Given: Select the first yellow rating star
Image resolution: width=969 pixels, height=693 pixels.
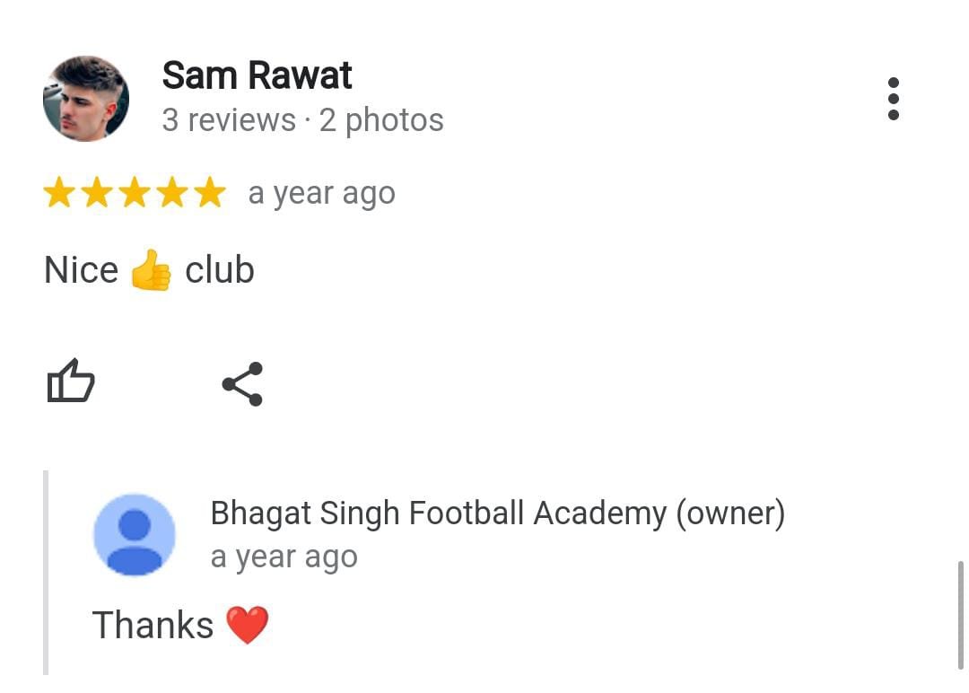Looking at the screenshot, I should click(x=59, y=192).
